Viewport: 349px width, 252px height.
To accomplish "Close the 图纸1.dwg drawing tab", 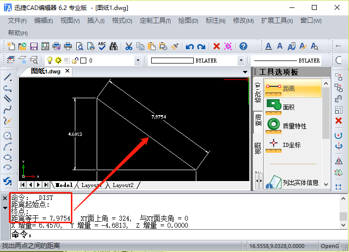I will coord(67,71).
